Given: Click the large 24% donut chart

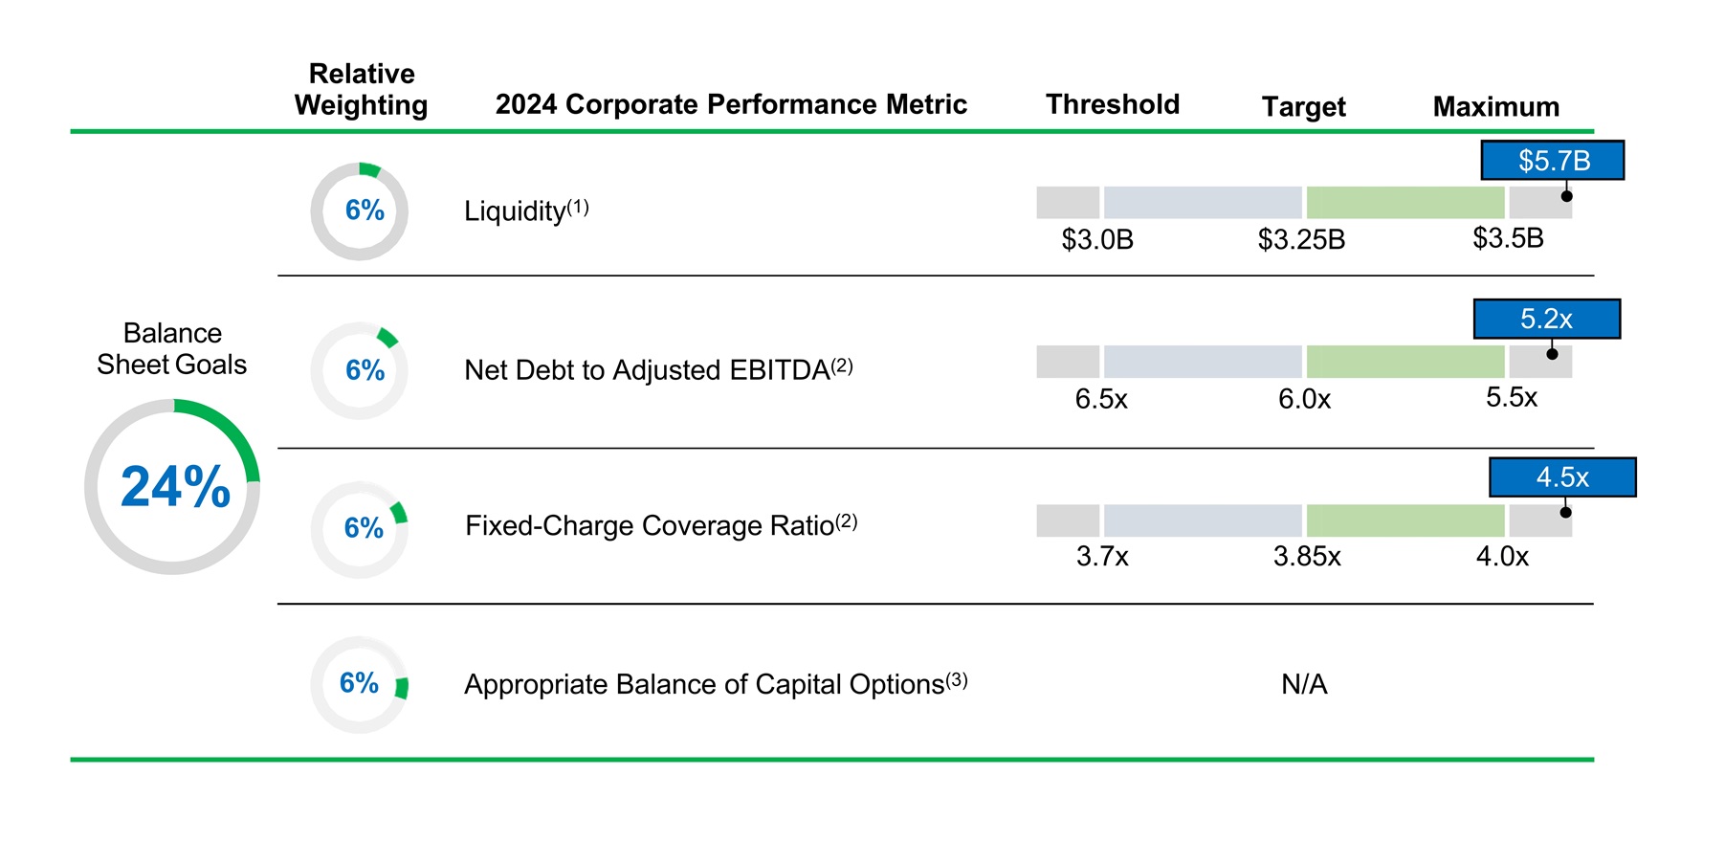Looking at the screenshot, I should tap(172, 487).
